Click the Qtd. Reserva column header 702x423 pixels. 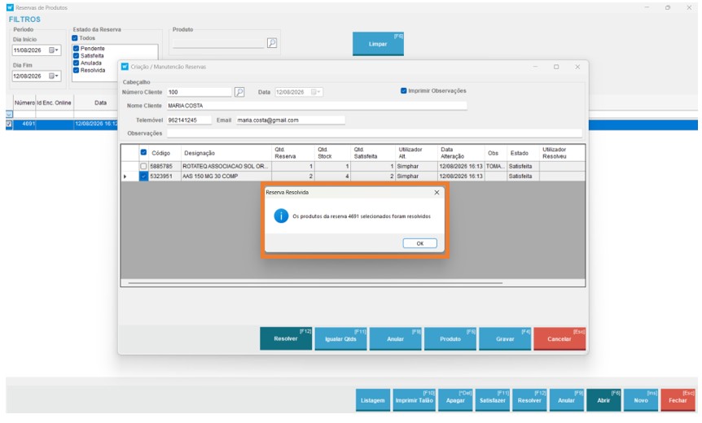click(x=294, y=153)
